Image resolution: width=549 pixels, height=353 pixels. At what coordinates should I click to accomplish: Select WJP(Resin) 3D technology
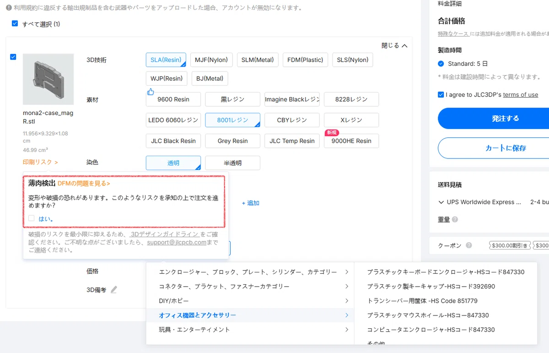[x=167, y=78]
